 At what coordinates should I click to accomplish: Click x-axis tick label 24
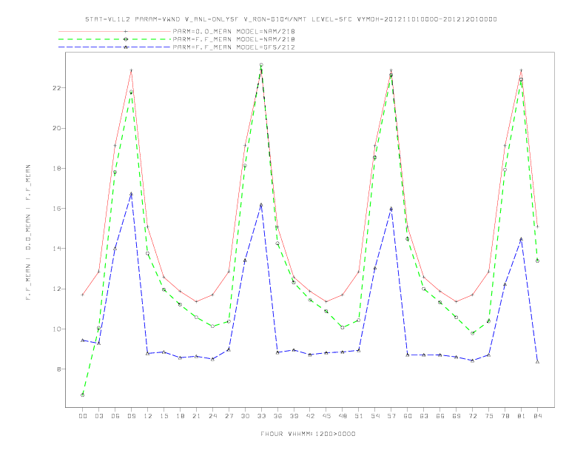212,416
